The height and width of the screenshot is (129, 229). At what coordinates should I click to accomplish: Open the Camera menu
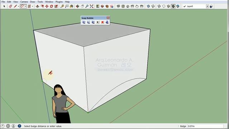click(x=24, y=2)
